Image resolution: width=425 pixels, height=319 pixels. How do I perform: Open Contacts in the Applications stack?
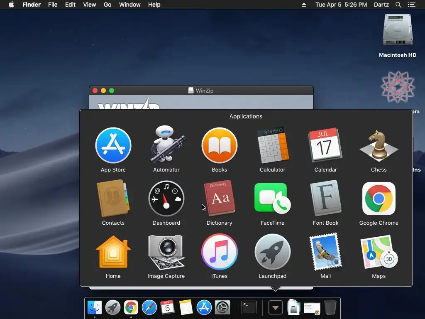click(113, 199)
